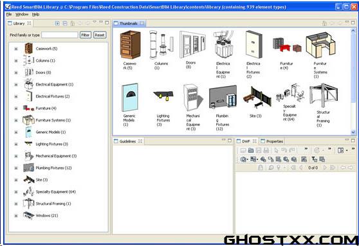The image size is (359, 246).
Task: Open the File menu
Action: (x=9, y=14)
